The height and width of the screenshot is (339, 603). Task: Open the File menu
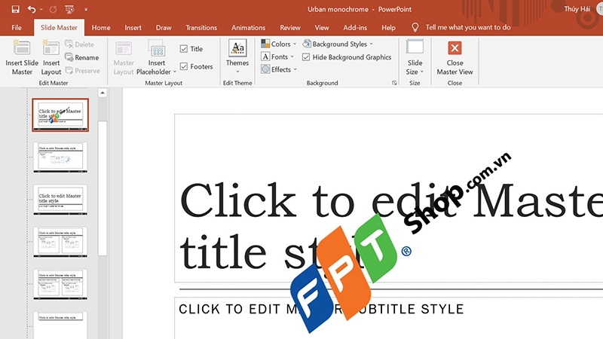pyautogui.click(x=17, y=28)
